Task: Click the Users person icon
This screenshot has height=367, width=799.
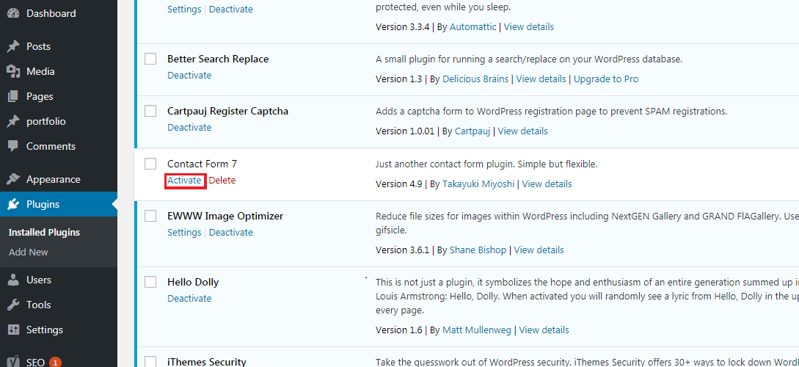Action: pos(13,280)
